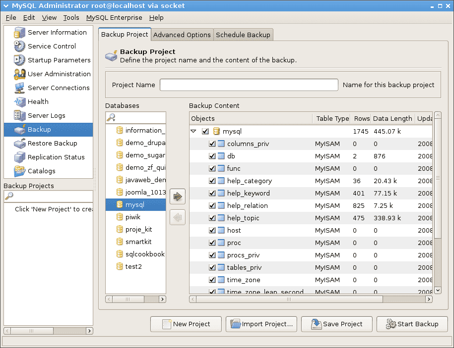Open Health monitor icon
Viewport: 454px width, 348px height.
point(19,101)
